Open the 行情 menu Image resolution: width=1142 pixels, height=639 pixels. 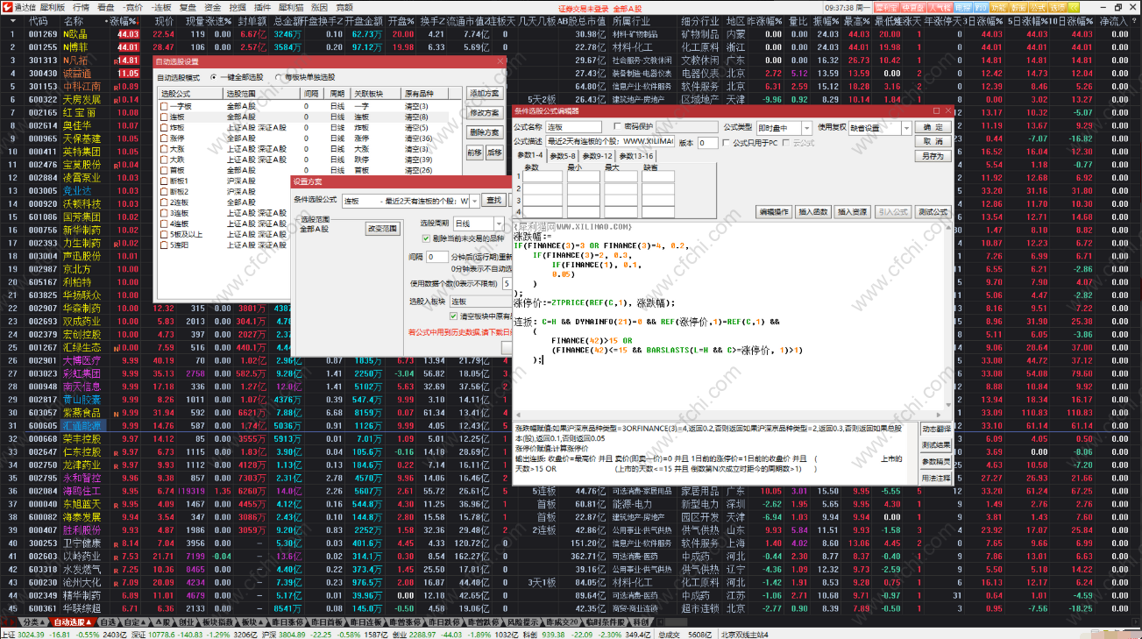click(81, 6)
